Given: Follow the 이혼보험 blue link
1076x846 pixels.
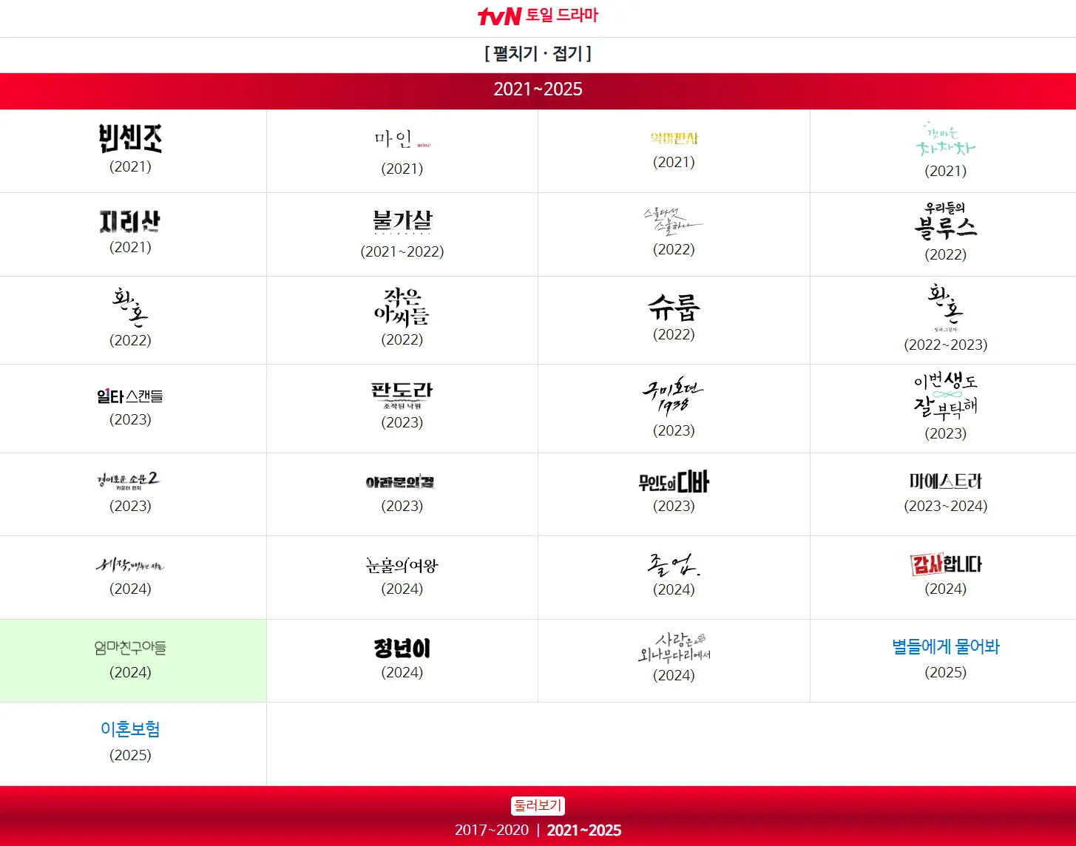Looking at the screenshot, I should [x=130, y=730].
